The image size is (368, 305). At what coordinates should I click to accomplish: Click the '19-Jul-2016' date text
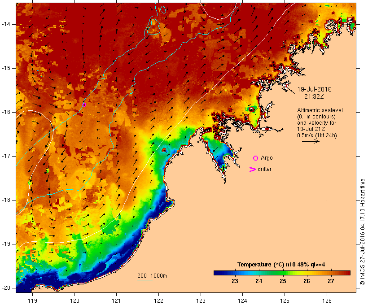(x=315, y=89)
